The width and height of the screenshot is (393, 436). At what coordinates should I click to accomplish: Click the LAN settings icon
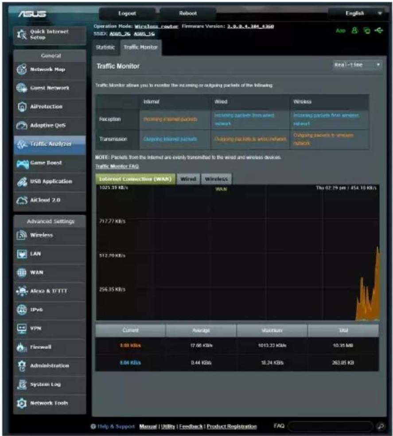[22, 254]
